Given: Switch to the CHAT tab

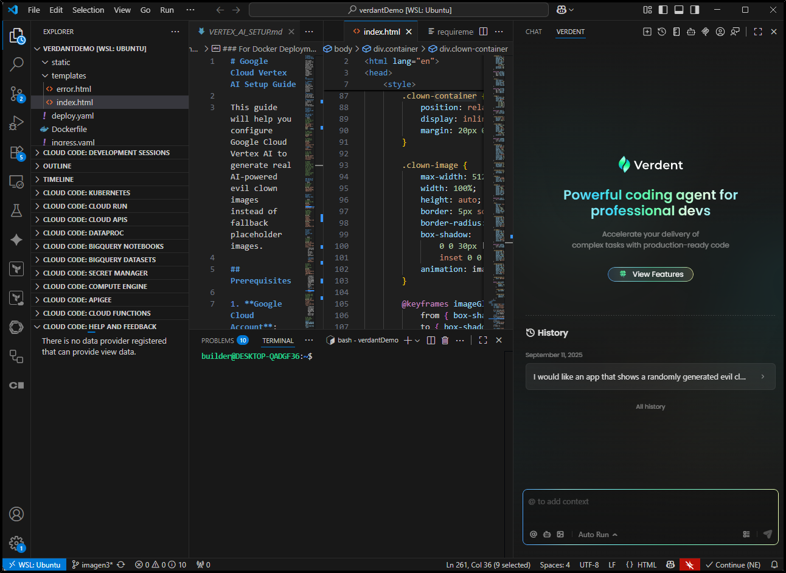Looking at the screenshot, I should tap(534, 32).
